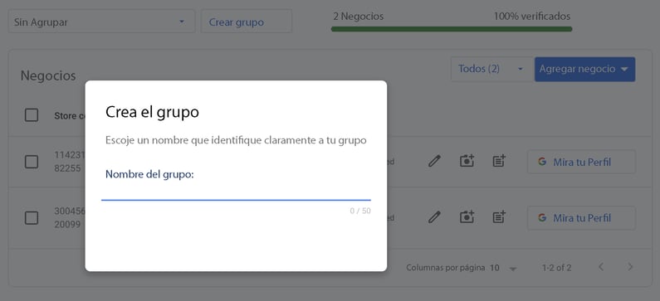
Task: Go to previous page with left chevron
Action: coord(601,267)
